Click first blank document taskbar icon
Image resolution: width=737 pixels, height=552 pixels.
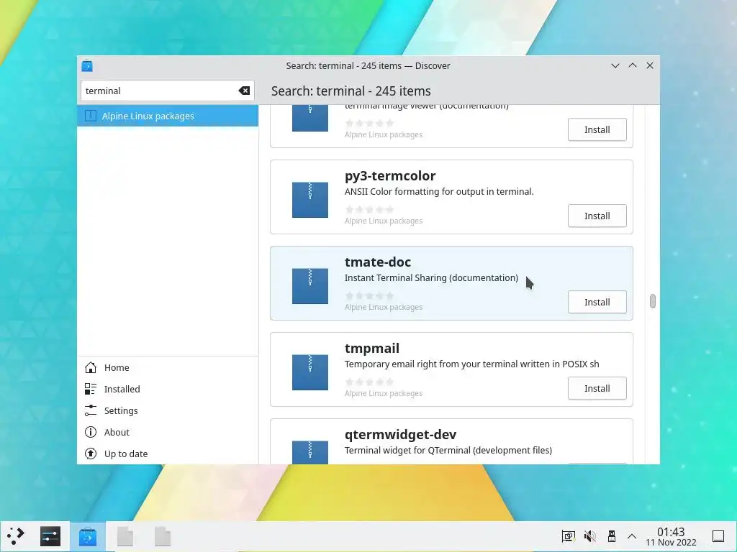click(x=125, y=536)
